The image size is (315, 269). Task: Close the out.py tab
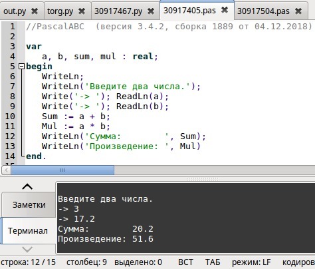pos(35,11)
